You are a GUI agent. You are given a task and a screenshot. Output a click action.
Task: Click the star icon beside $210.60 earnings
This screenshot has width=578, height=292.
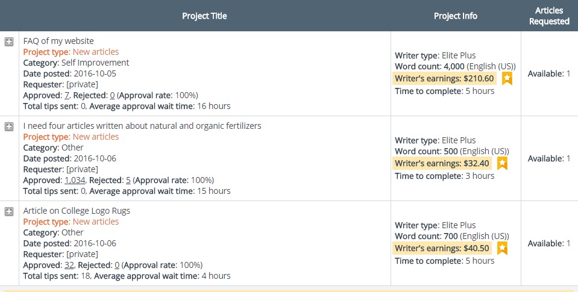507,78
